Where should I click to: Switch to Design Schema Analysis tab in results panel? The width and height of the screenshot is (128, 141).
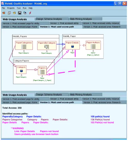click(x=52, y=95)
